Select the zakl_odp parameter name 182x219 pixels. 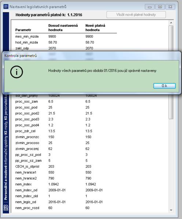[22, 48]
